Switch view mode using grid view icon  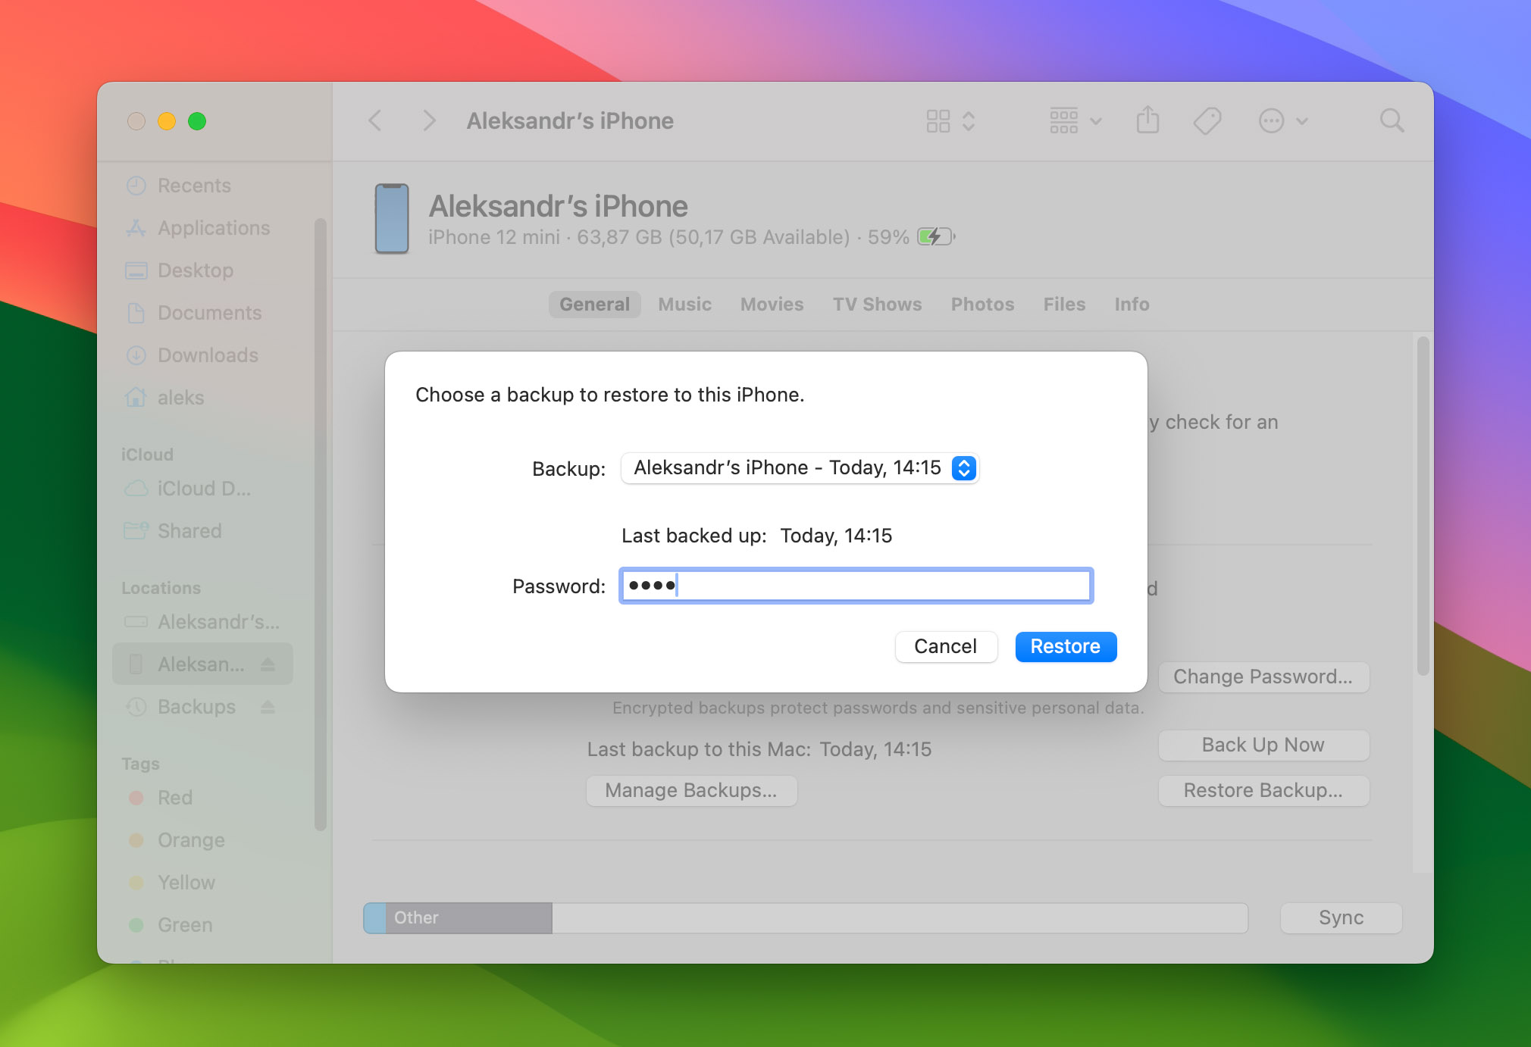(x=938, y=121)
